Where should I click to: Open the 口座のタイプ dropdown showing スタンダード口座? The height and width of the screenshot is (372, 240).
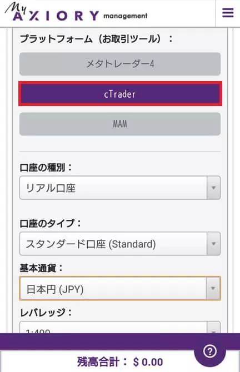click(120, 244)
